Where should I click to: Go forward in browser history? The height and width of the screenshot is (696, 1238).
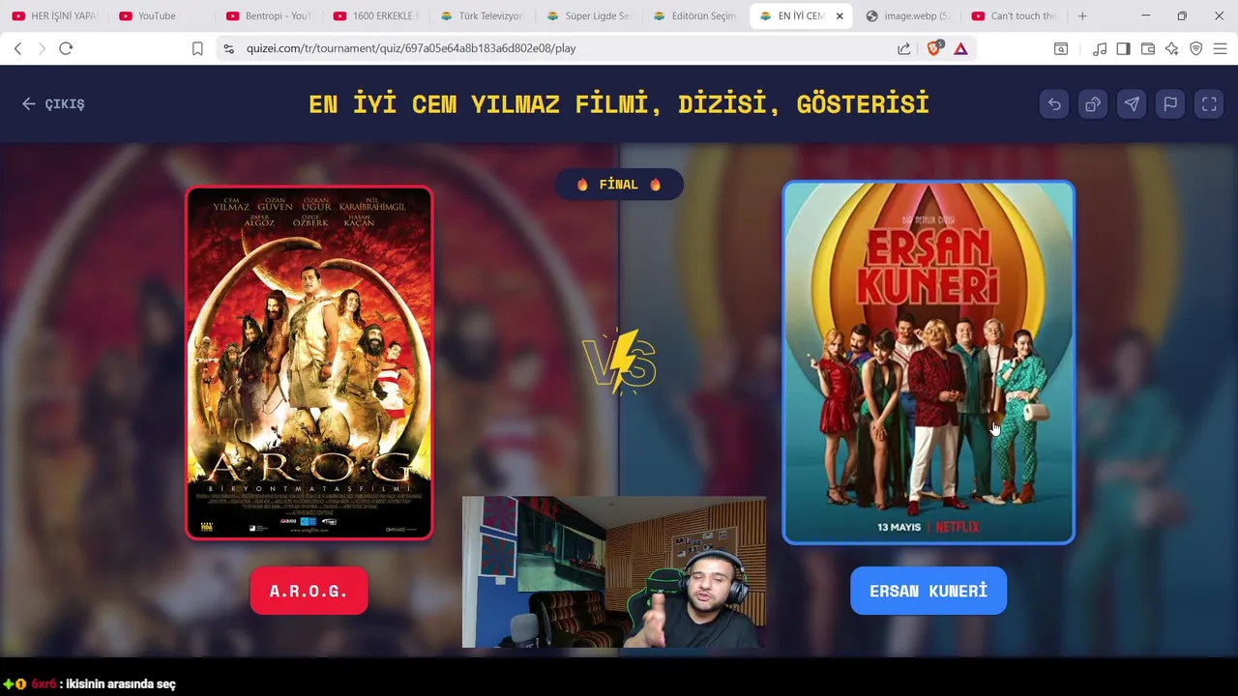42,48
